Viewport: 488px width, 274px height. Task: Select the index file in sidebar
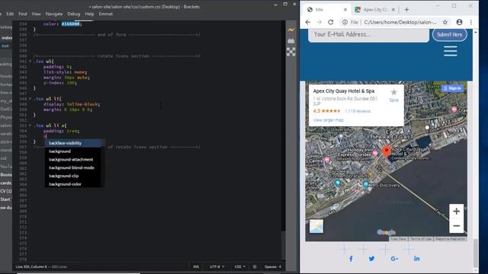[6, 38]
